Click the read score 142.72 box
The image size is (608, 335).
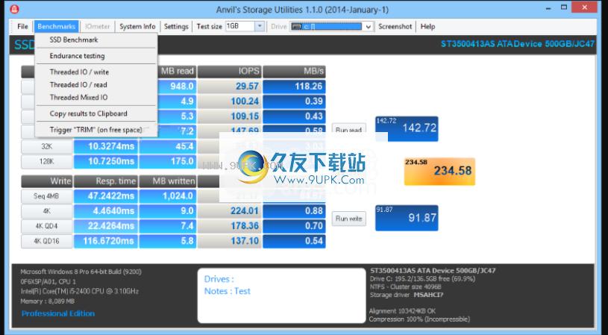[x=407, y=129]
